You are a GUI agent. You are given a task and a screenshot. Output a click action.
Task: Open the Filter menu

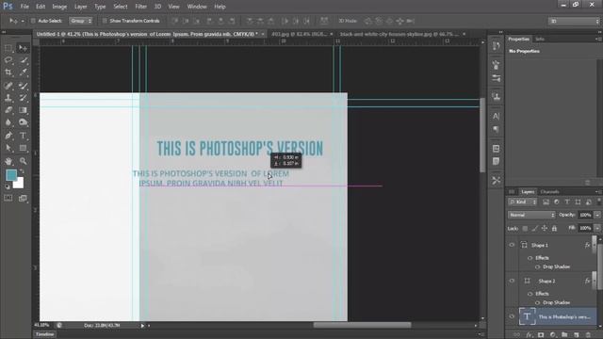(140, 7)
